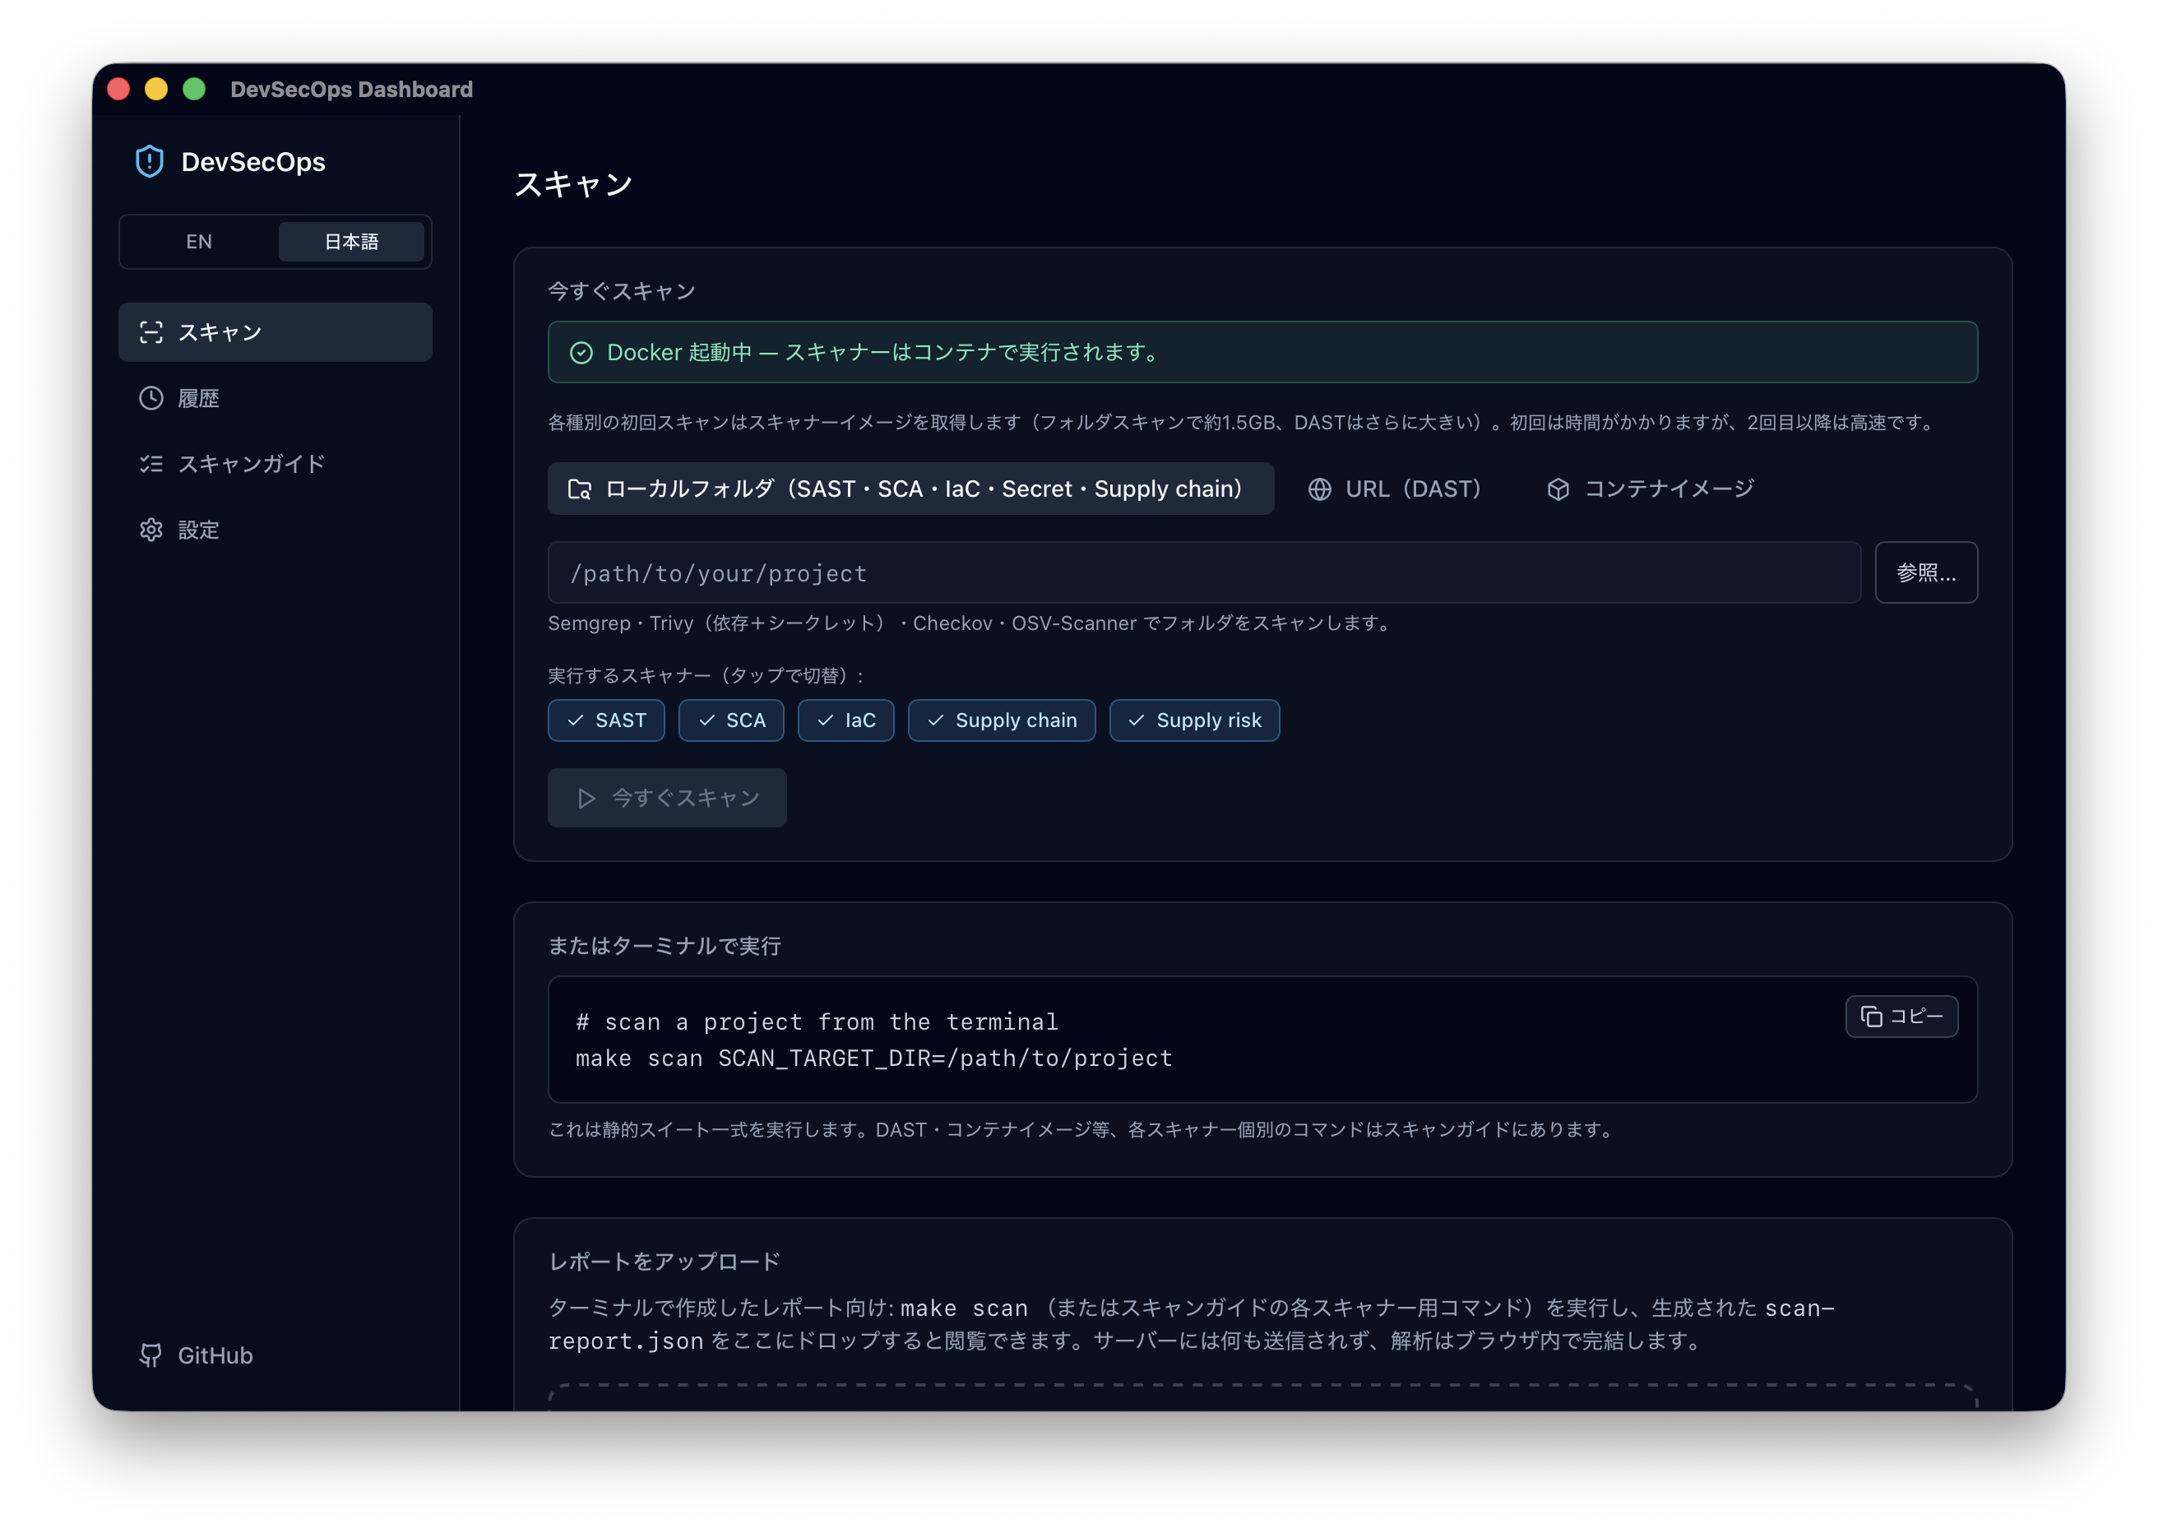
Task: Focus the /path/to/your/project input field
Action: point(1204,573)
